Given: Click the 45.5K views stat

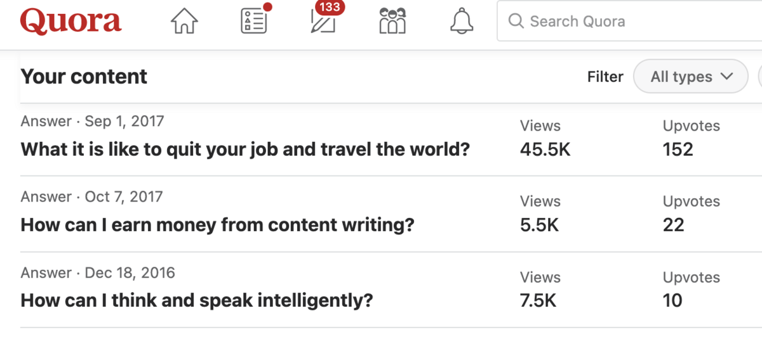Looking at the screenshot, I should point(545,150).
